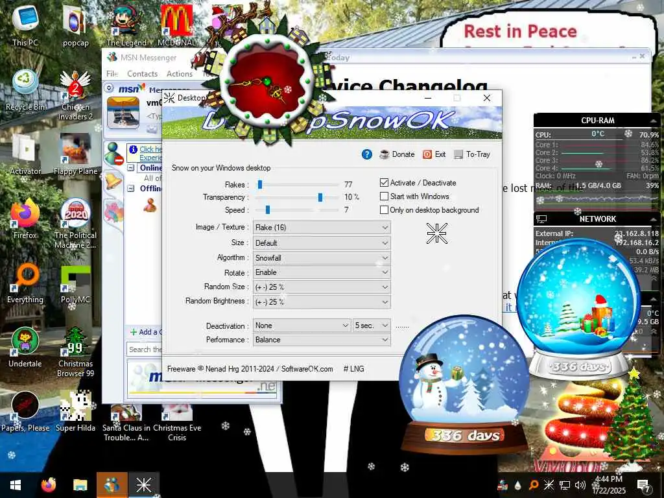Open the Deactivation dropdown showing None
This screenshot has width=664, height=498.
[302, 326]
